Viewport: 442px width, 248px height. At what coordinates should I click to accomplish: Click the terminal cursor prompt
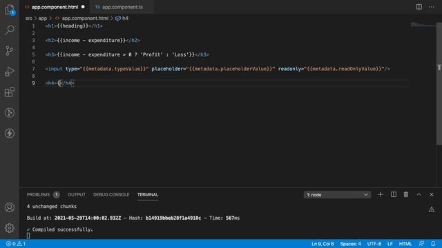(x=28, y=236)
